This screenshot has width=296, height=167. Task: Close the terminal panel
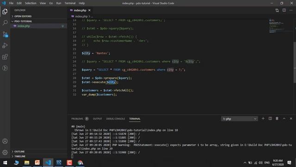pos(291,119)
